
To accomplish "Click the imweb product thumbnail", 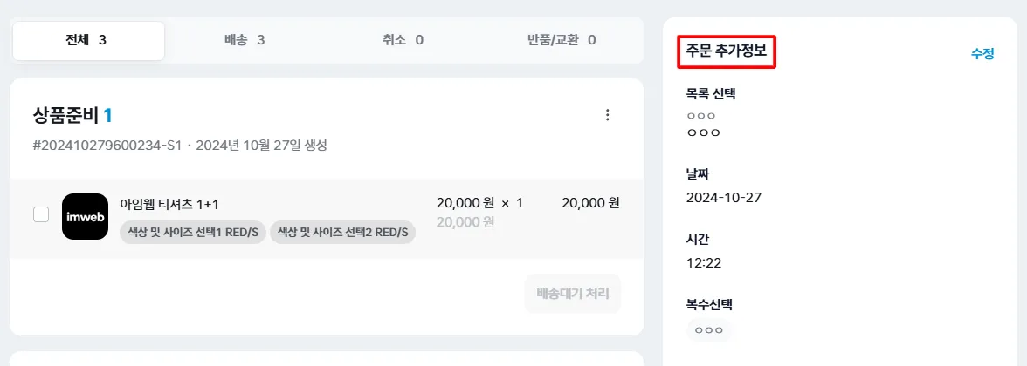I will tap(85, 216).
